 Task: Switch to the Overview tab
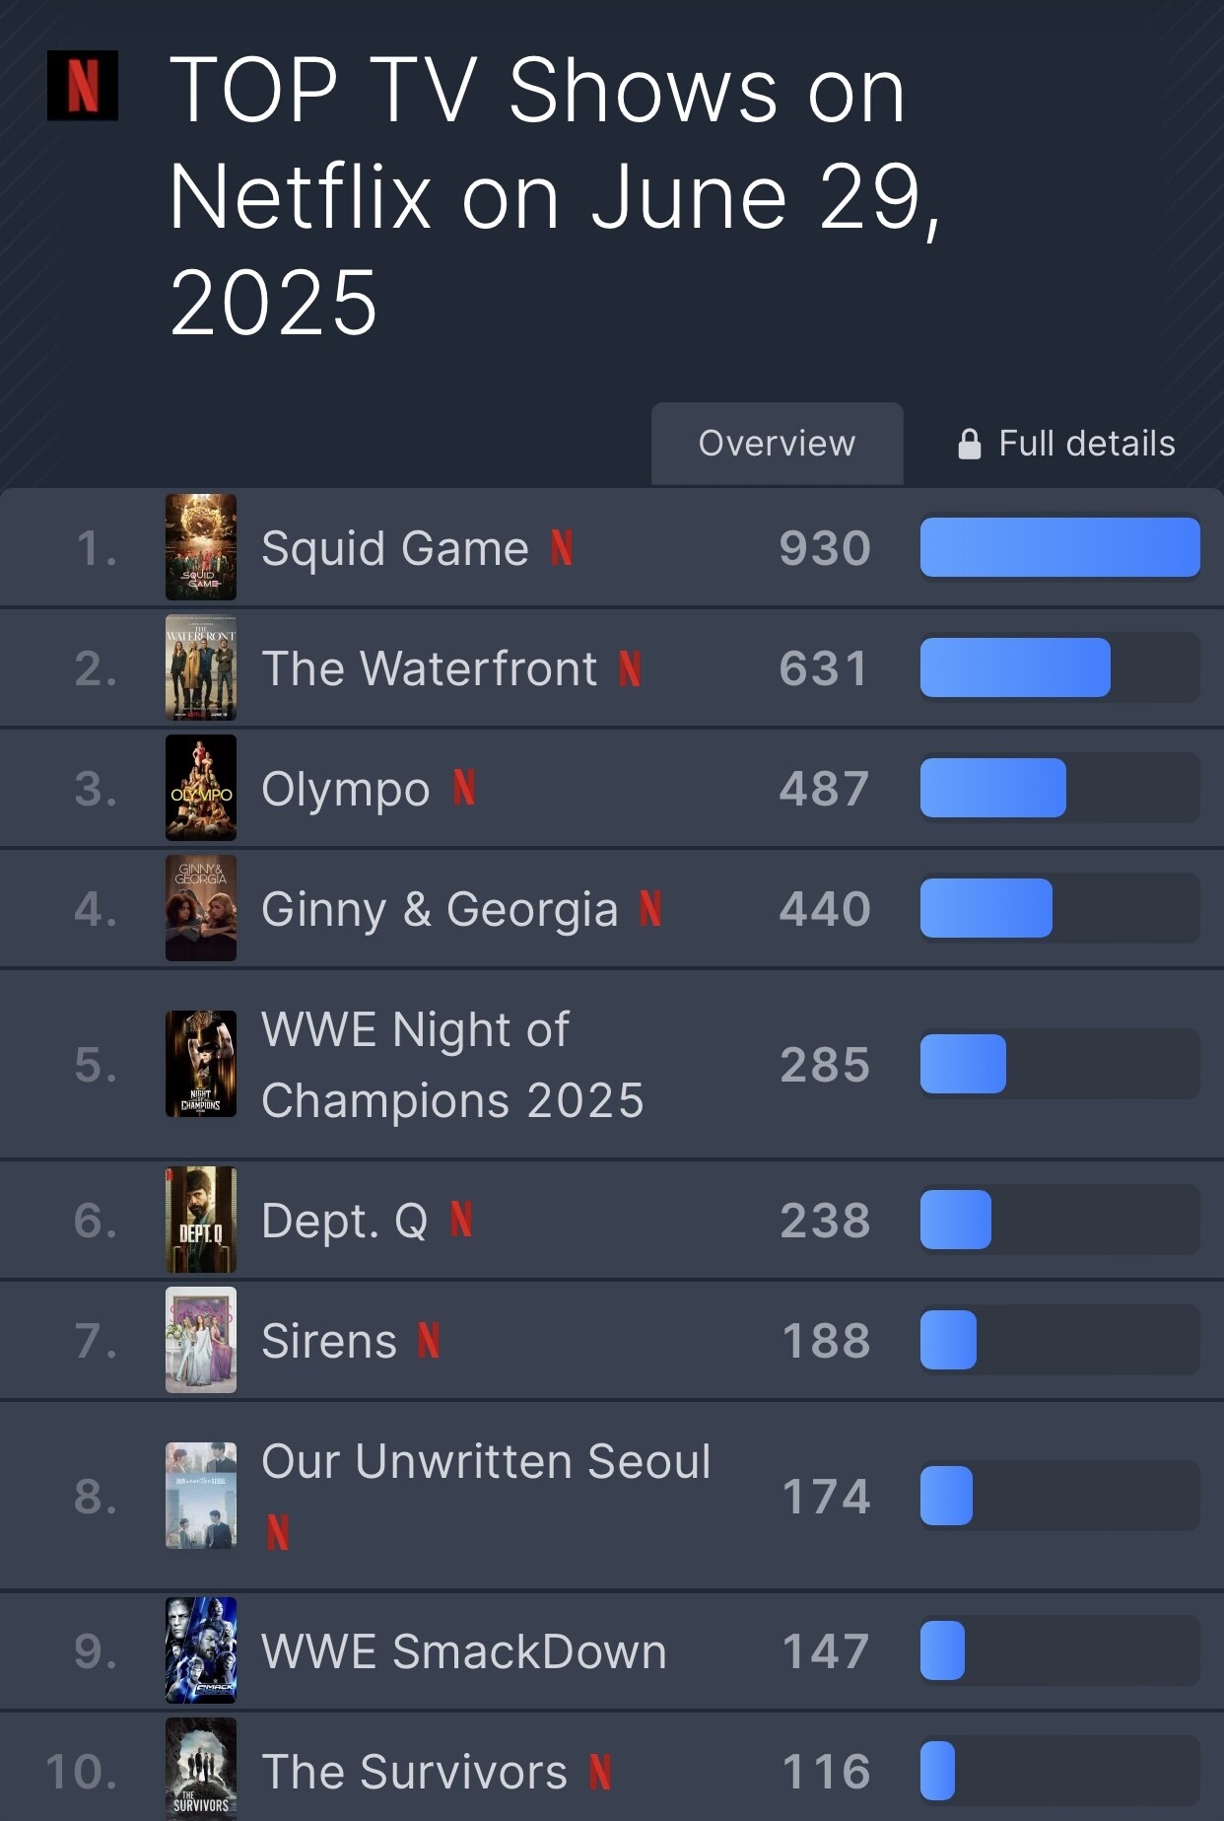778,444
